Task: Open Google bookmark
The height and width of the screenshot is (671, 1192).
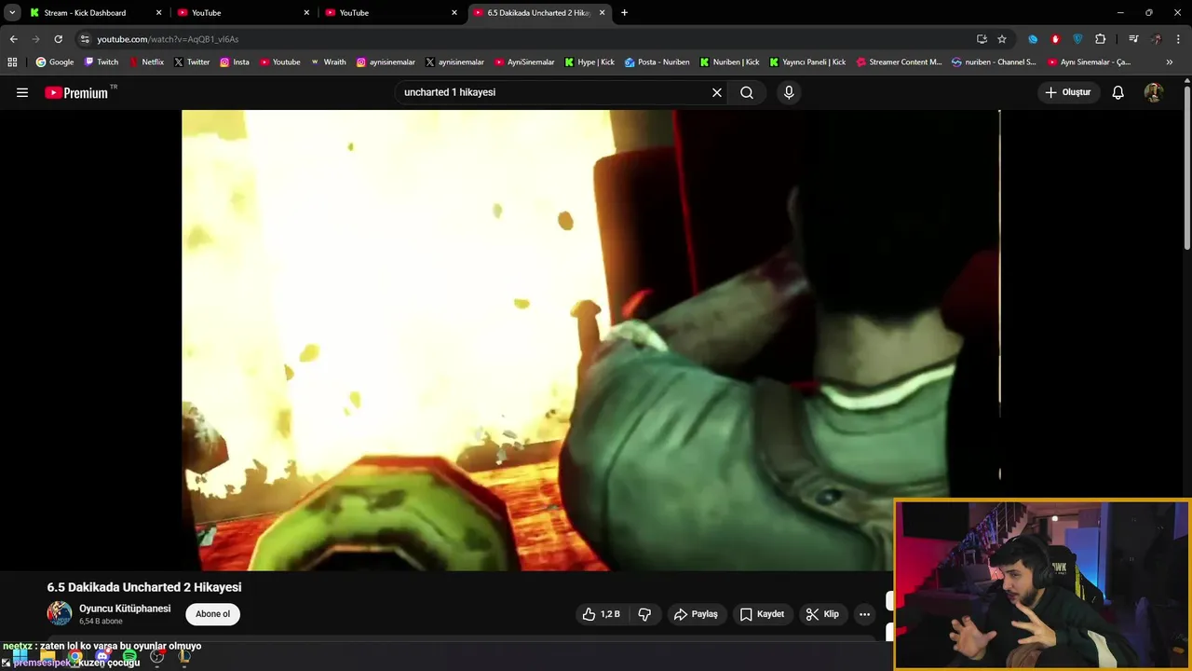Action: 55,62
